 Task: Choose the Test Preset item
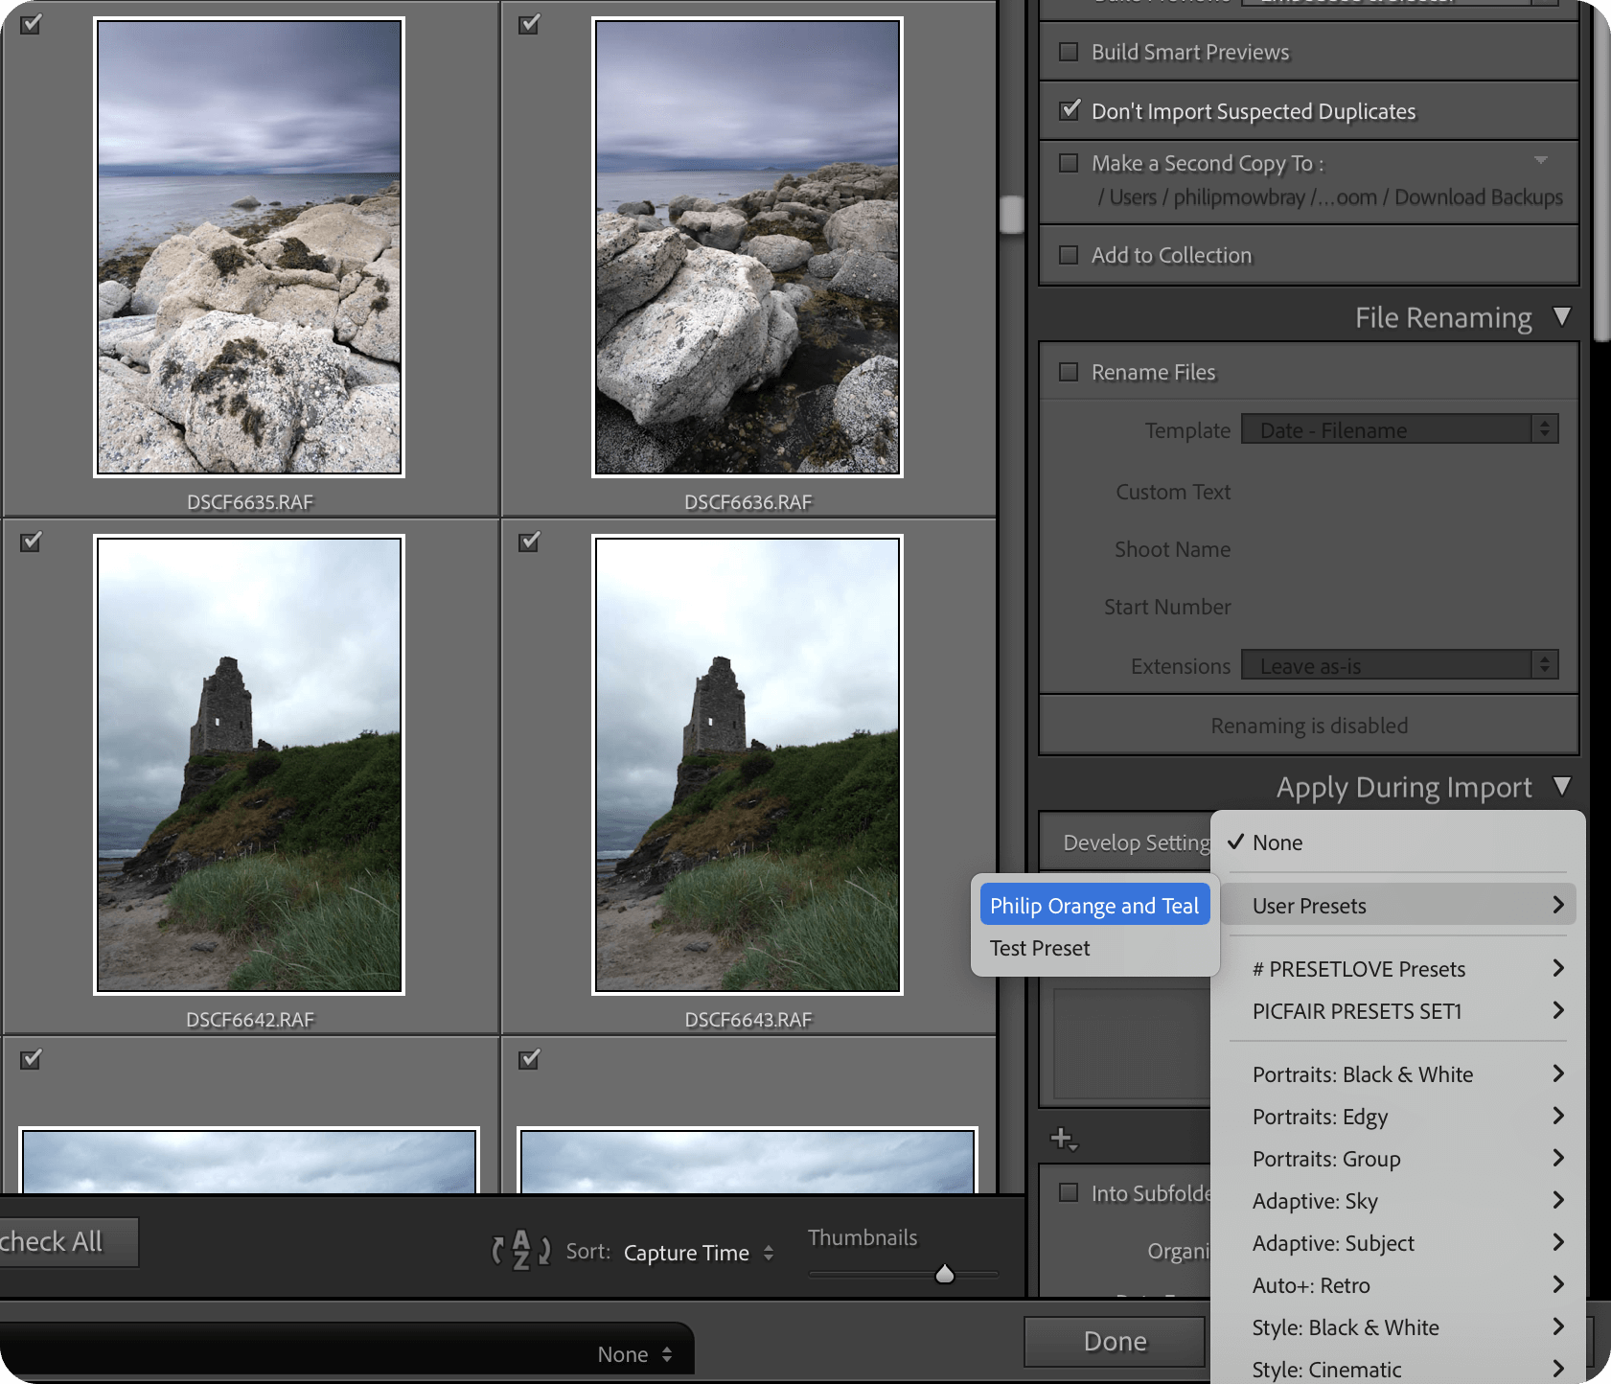(1094, 948)
